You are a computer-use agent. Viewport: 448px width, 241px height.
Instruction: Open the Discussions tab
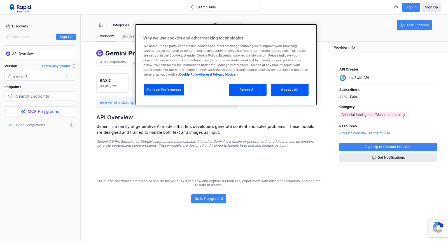pyautogui.click(x=129, y=36)
